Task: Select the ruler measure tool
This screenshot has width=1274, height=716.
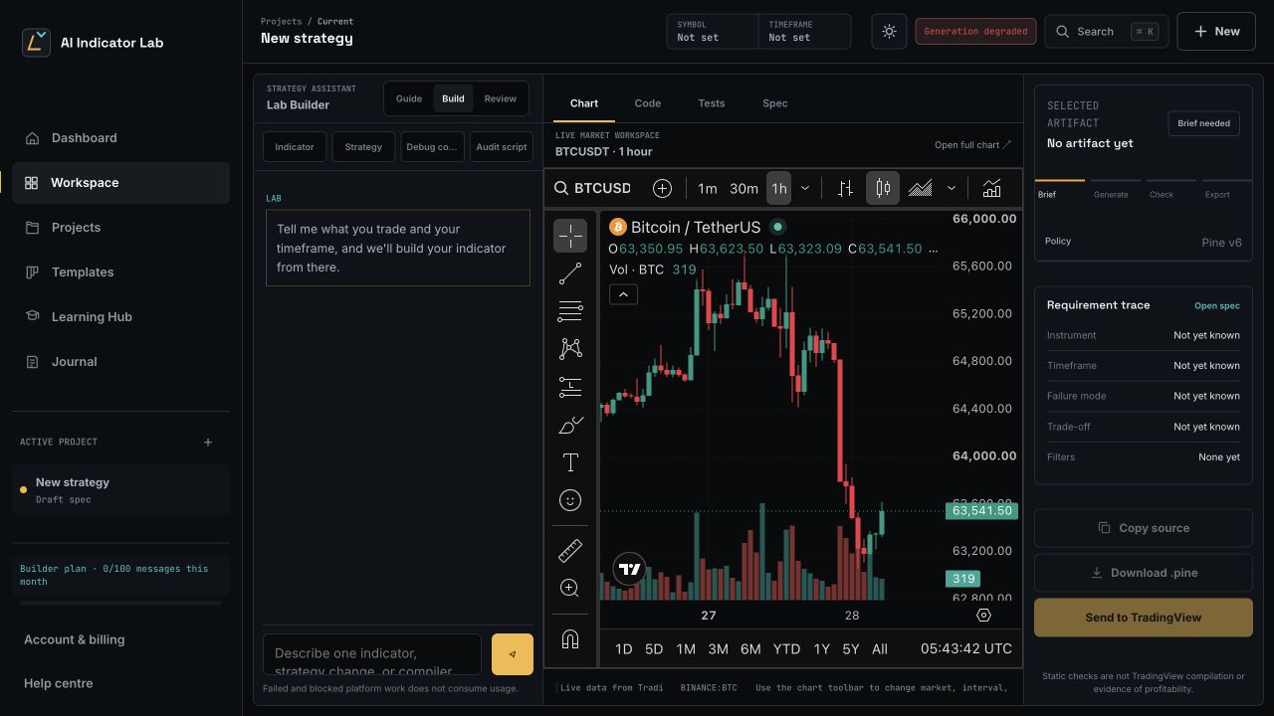Action: click(x=570, y=550)
